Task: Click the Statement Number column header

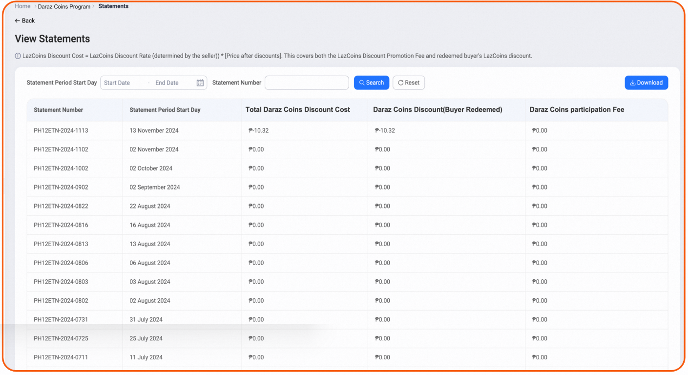Action: 59,110
